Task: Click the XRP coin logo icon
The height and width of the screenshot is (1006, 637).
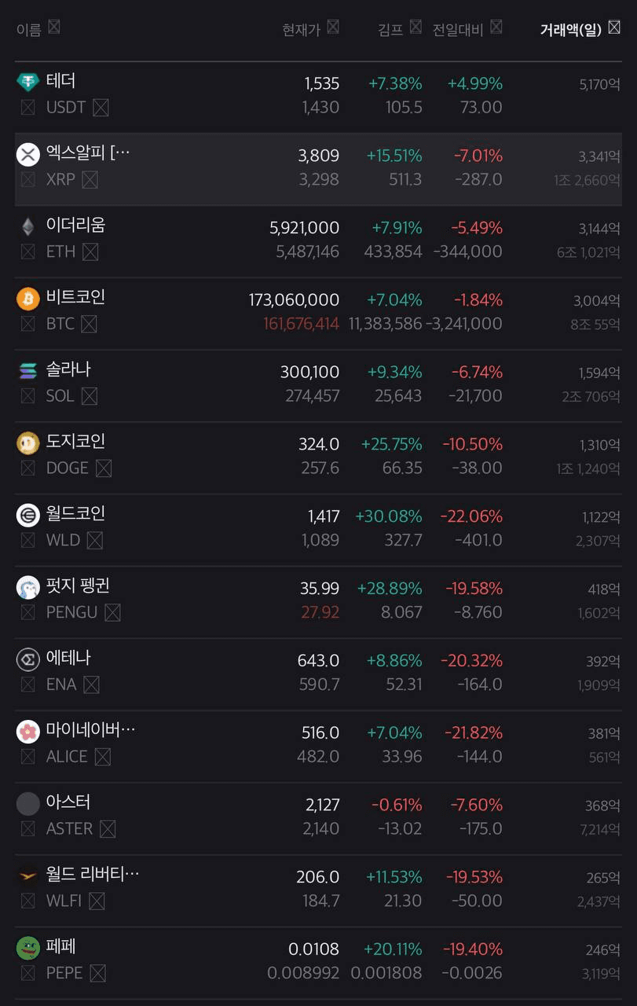Action: [28, 154]
